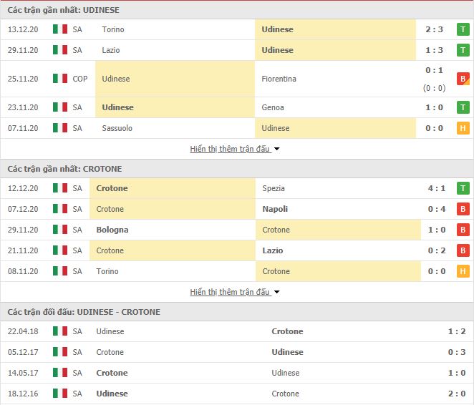Expand more Udinese matches with the arrow
The height and width of the screenshot is (405, 474).
pyautogui.click(x=277, y=150)
